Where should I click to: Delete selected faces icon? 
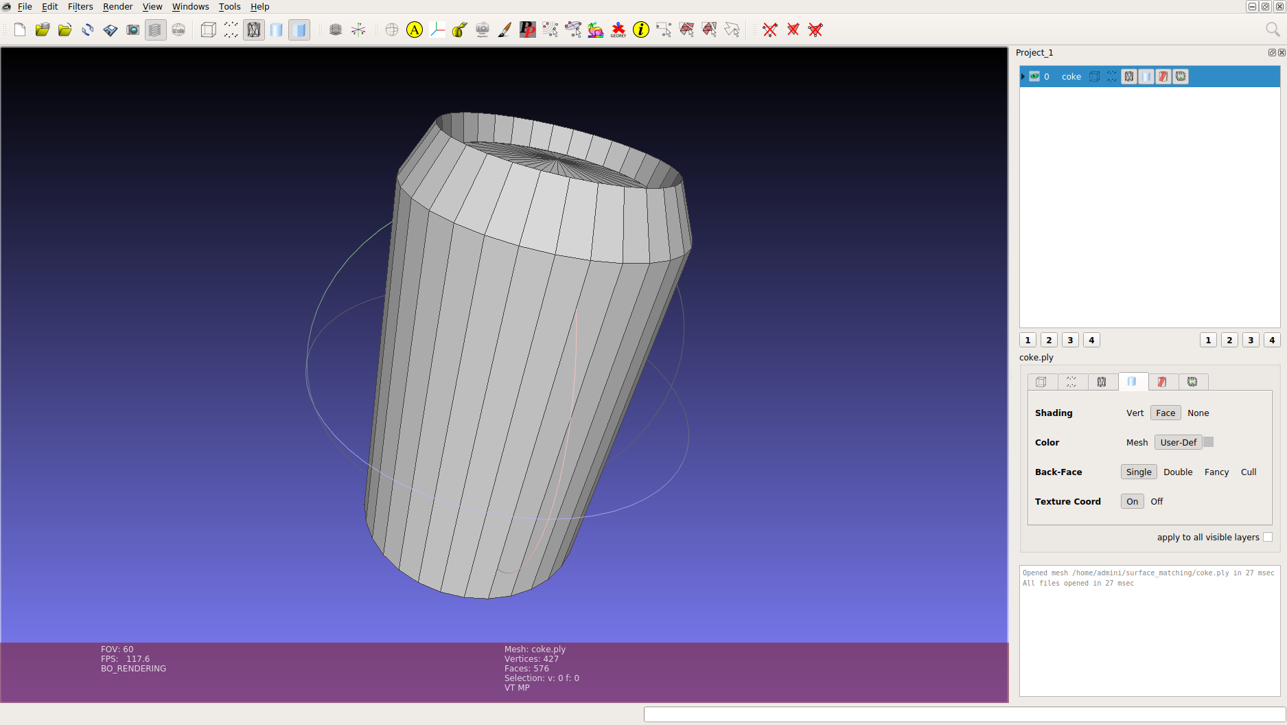point(793,30)
